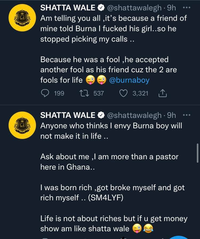The image size is (200, 239).
Task: Open the reply icon on first tweet
Action: (45, 93)
